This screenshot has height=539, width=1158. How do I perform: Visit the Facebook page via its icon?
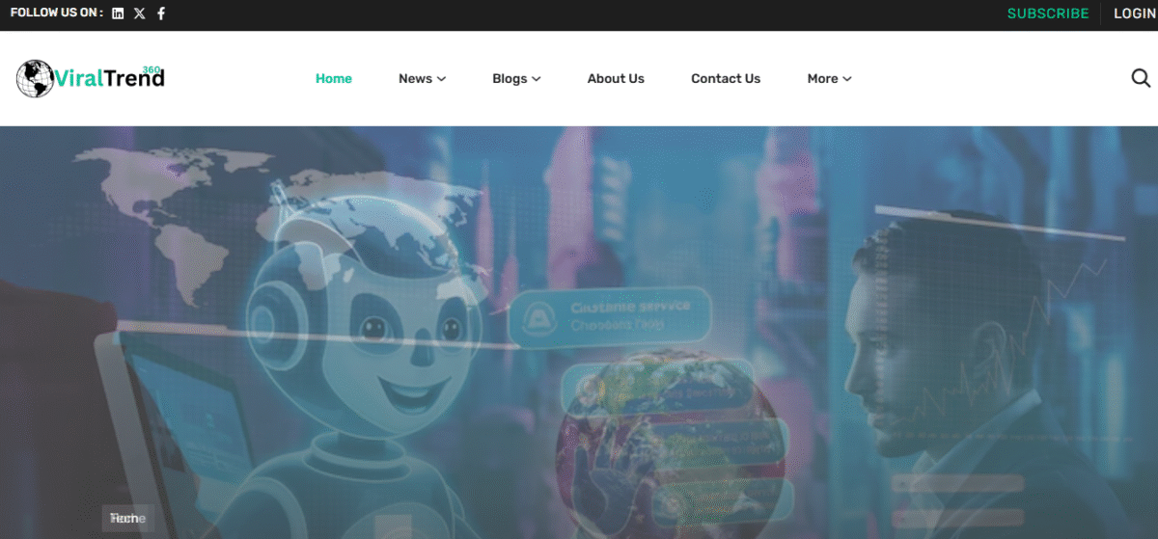161,13
